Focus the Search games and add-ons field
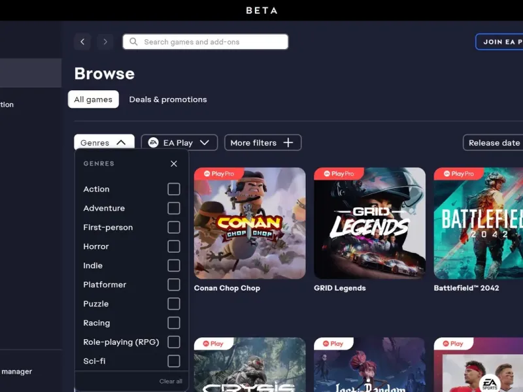 (205, 42)
